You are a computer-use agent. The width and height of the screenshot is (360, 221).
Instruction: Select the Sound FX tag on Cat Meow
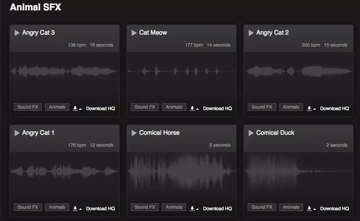click(145, 107)
